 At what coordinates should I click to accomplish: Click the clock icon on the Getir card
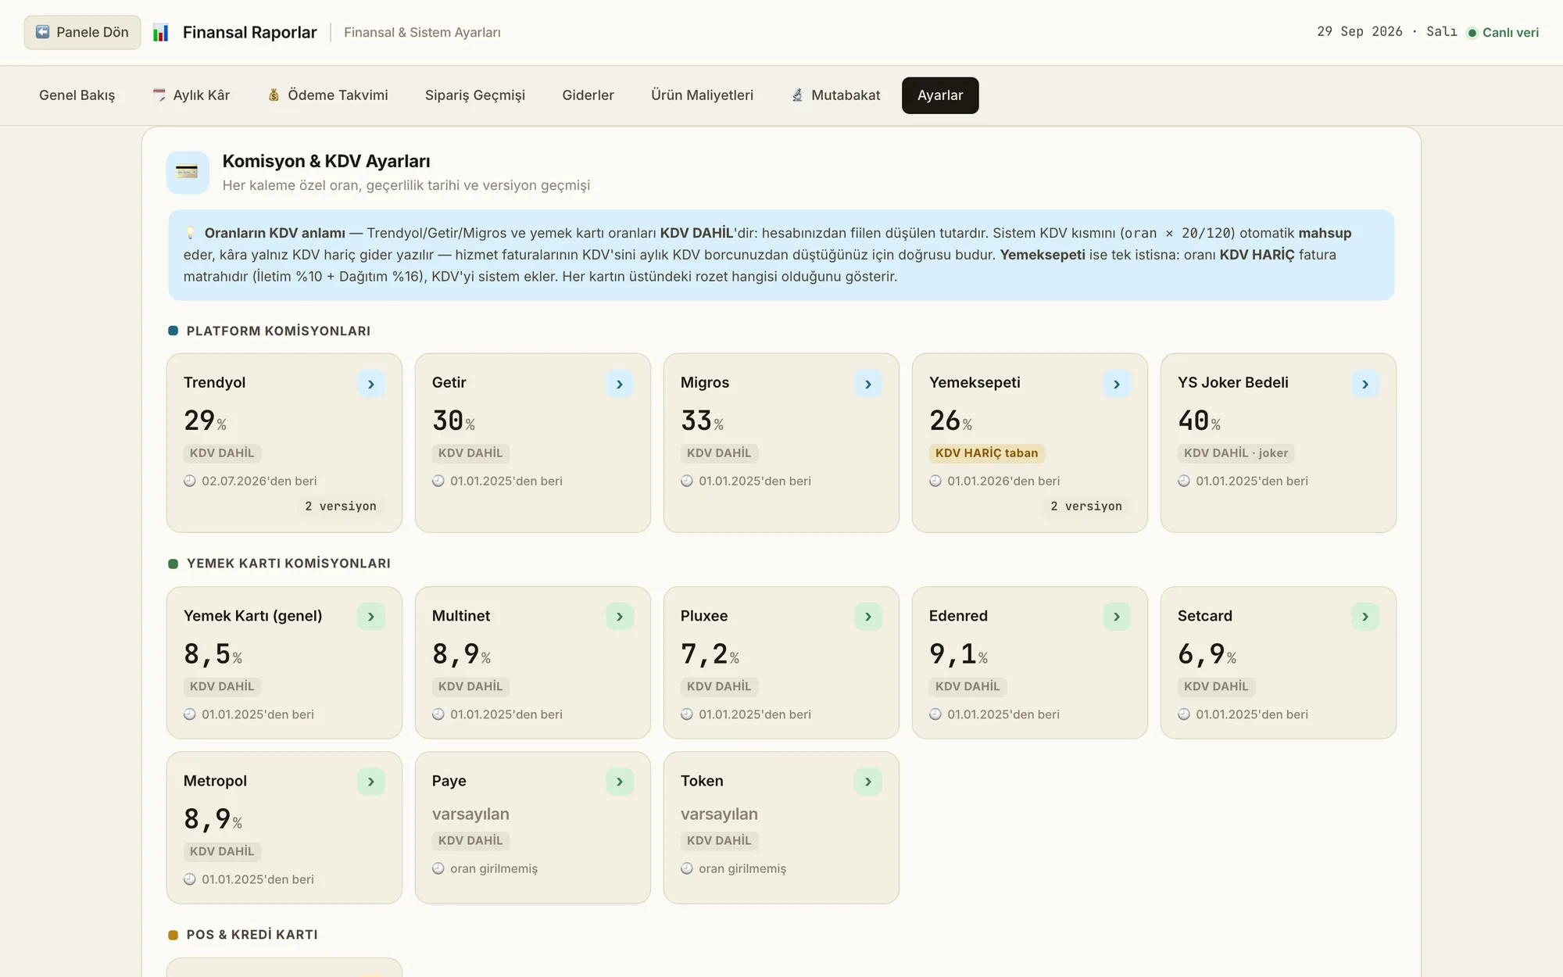(438, 481)
